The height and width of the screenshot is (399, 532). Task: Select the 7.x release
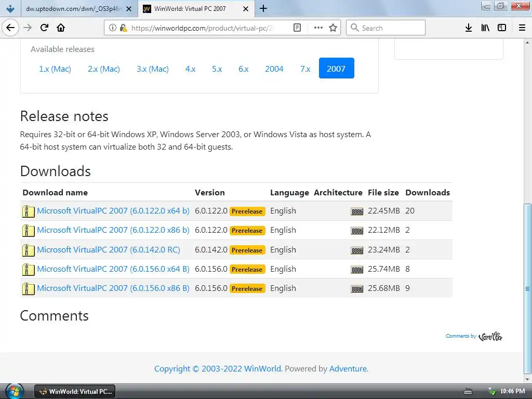pyautogui.click(x=305, y=69)
